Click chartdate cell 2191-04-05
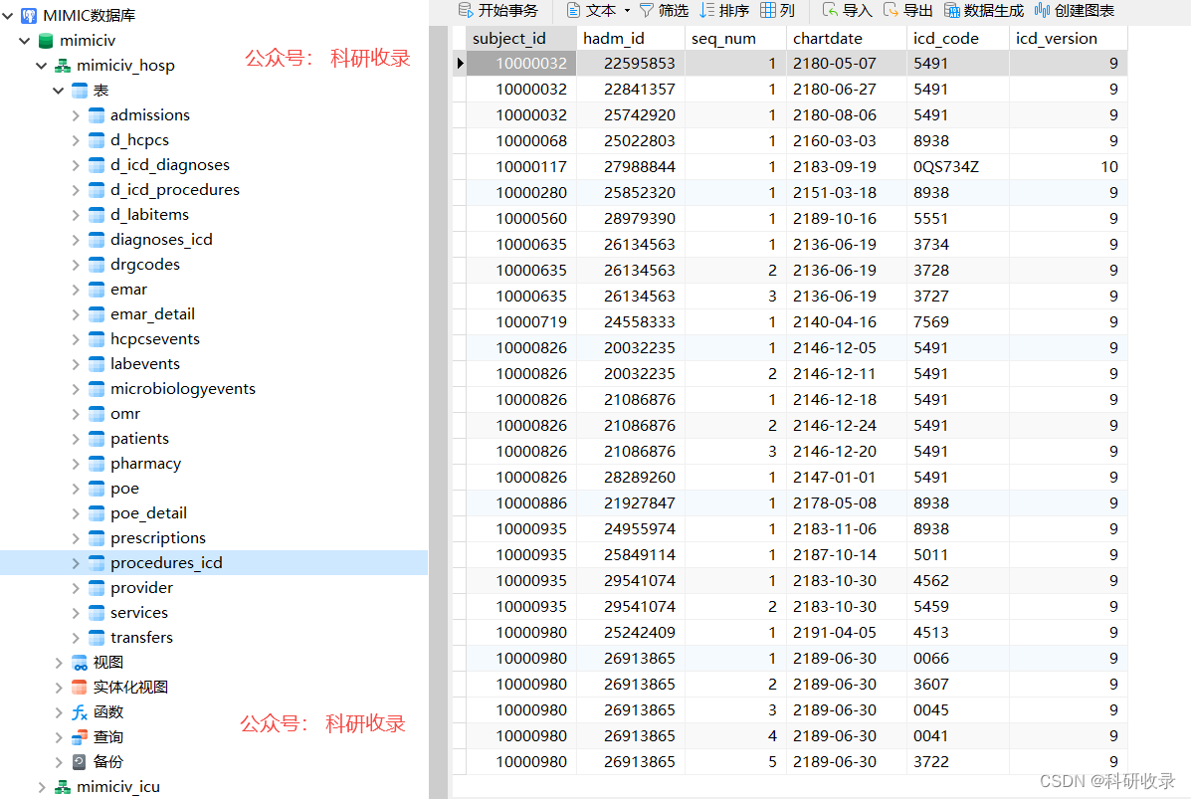The height and width of the screenshot is (799, 1191). tap(846, 632)
